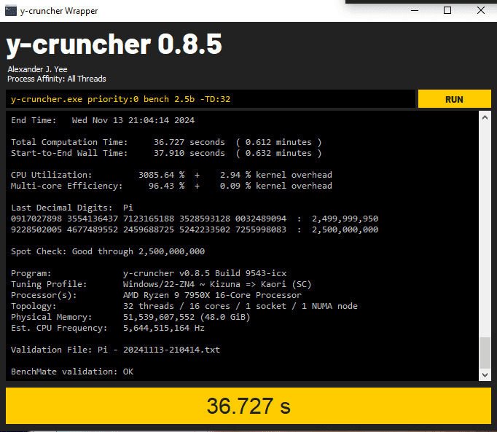Click the Process Affinity: All Threads text
497x432 pixels.
point(57,79)
